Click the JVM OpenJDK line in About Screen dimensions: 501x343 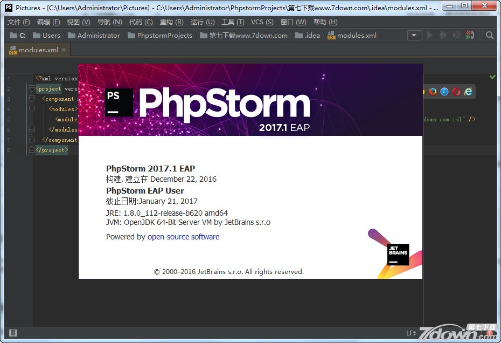point(188,222)
